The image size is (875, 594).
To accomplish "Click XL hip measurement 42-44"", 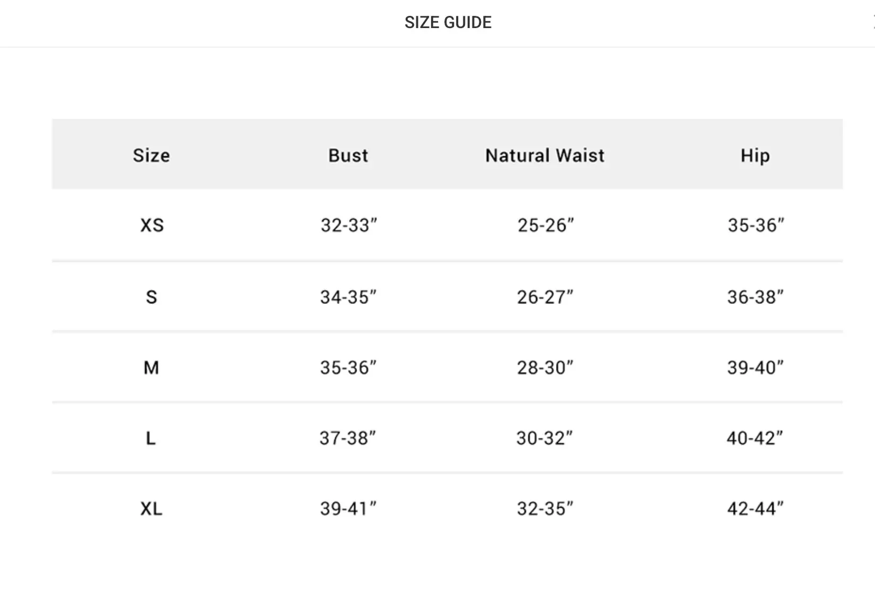I will tap(755, 509).
